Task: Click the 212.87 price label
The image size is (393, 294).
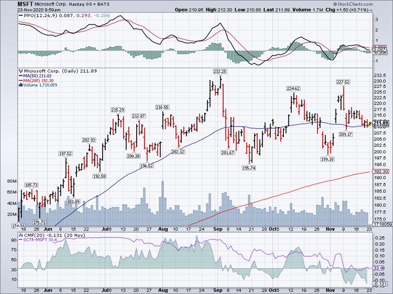Action: click(139, 116)
